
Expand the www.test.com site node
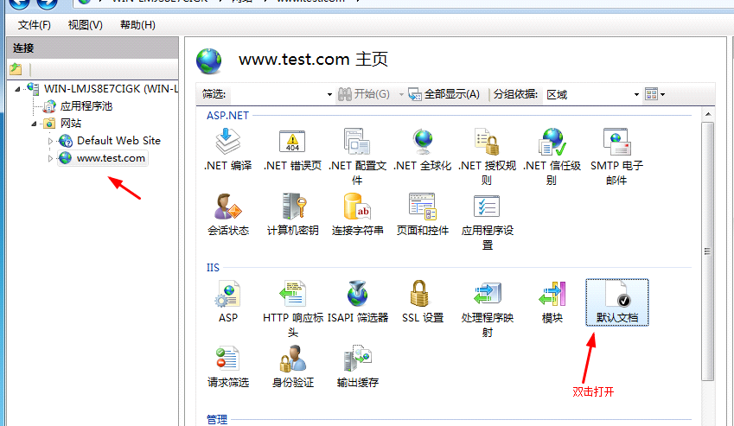click(x=50, y=158)
